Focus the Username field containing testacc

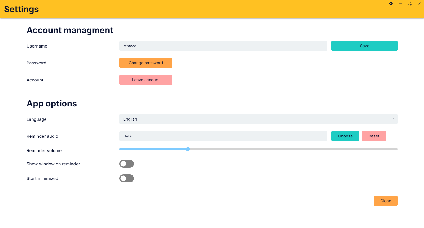223,46
